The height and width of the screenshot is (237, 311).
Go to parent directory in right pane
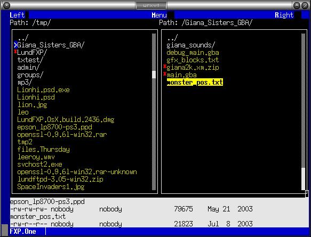click(172, 37)
